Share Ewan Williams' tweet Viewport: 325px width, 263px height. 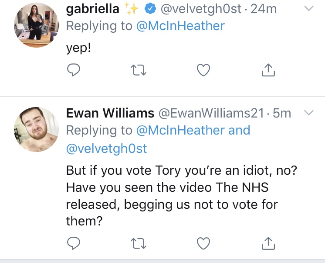tap(268, 243)
